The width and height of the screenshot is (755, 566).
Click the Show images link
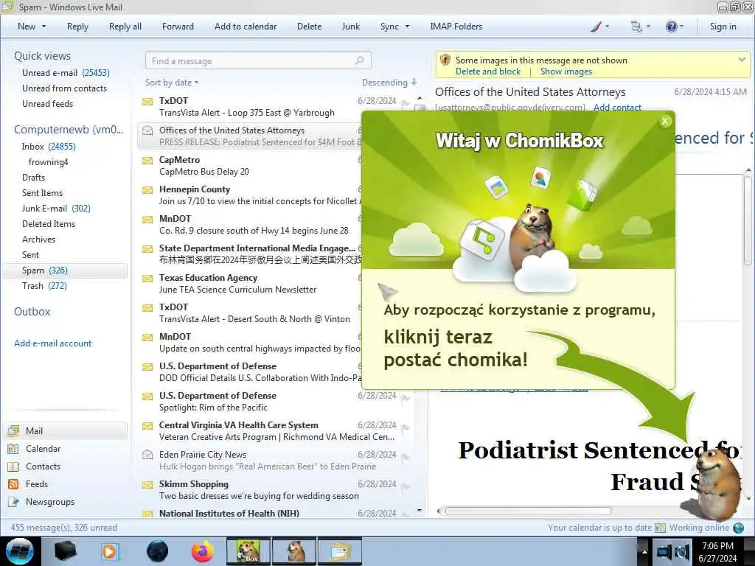566,71
